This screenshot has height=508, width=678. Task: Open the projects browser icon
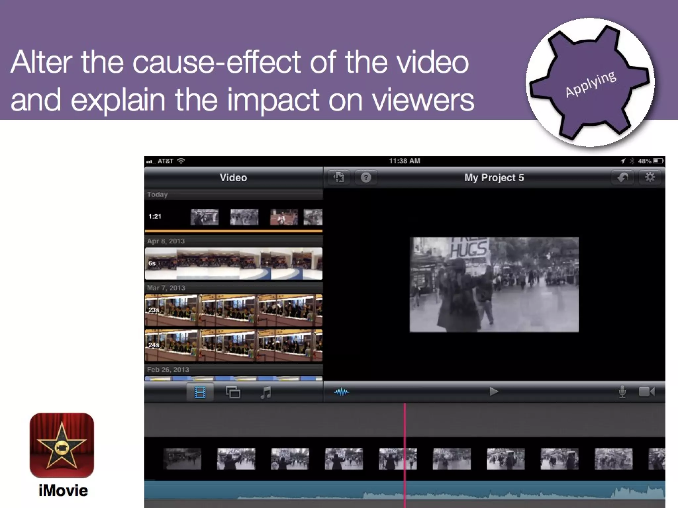coord(339,178)
